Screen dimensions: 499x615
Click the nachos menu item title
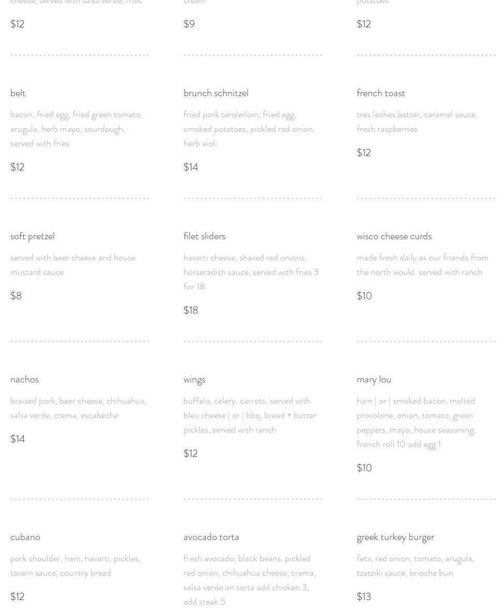click(x=24, y=379)
